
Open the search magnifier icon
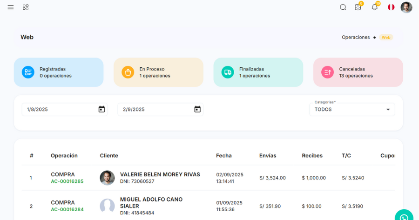pos(343,7)
